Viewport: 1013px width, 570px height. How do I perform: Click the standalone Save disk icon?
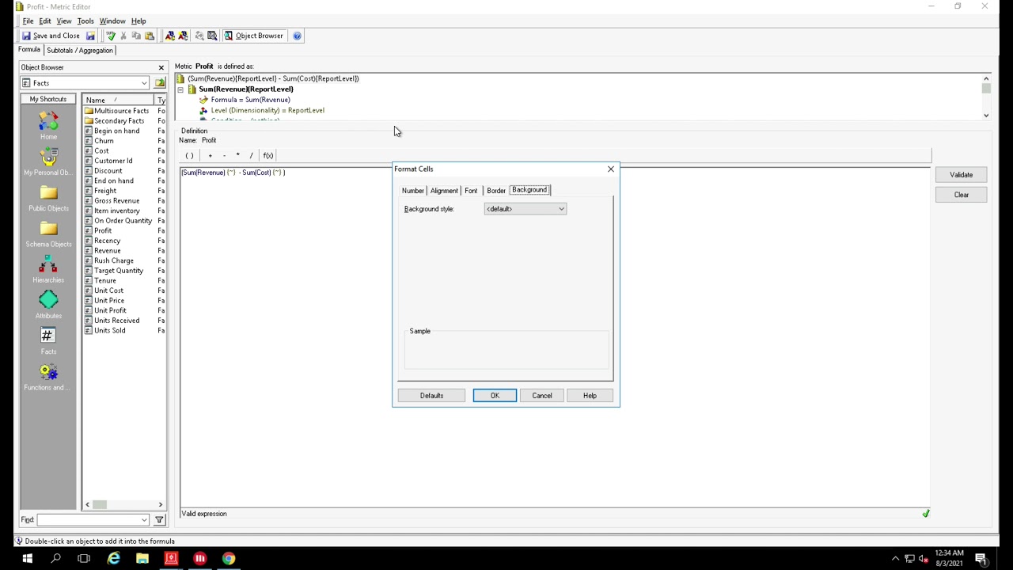tap(91, 36)
